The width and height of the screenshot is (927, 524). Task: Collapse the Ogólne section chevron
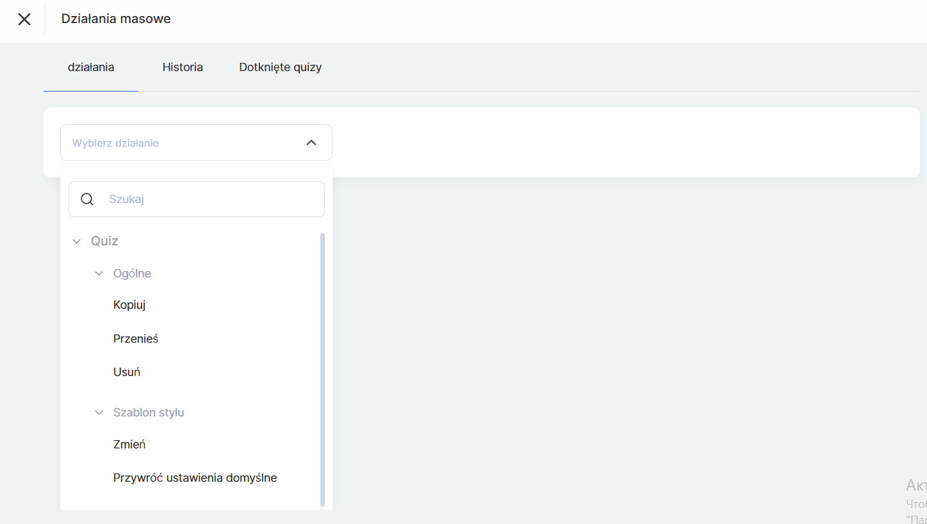click(99, 274)
